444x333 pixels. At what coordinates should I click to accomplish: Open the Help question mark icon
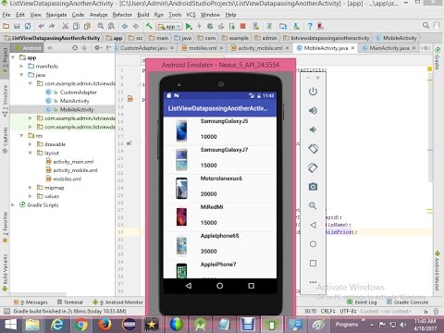310,26
